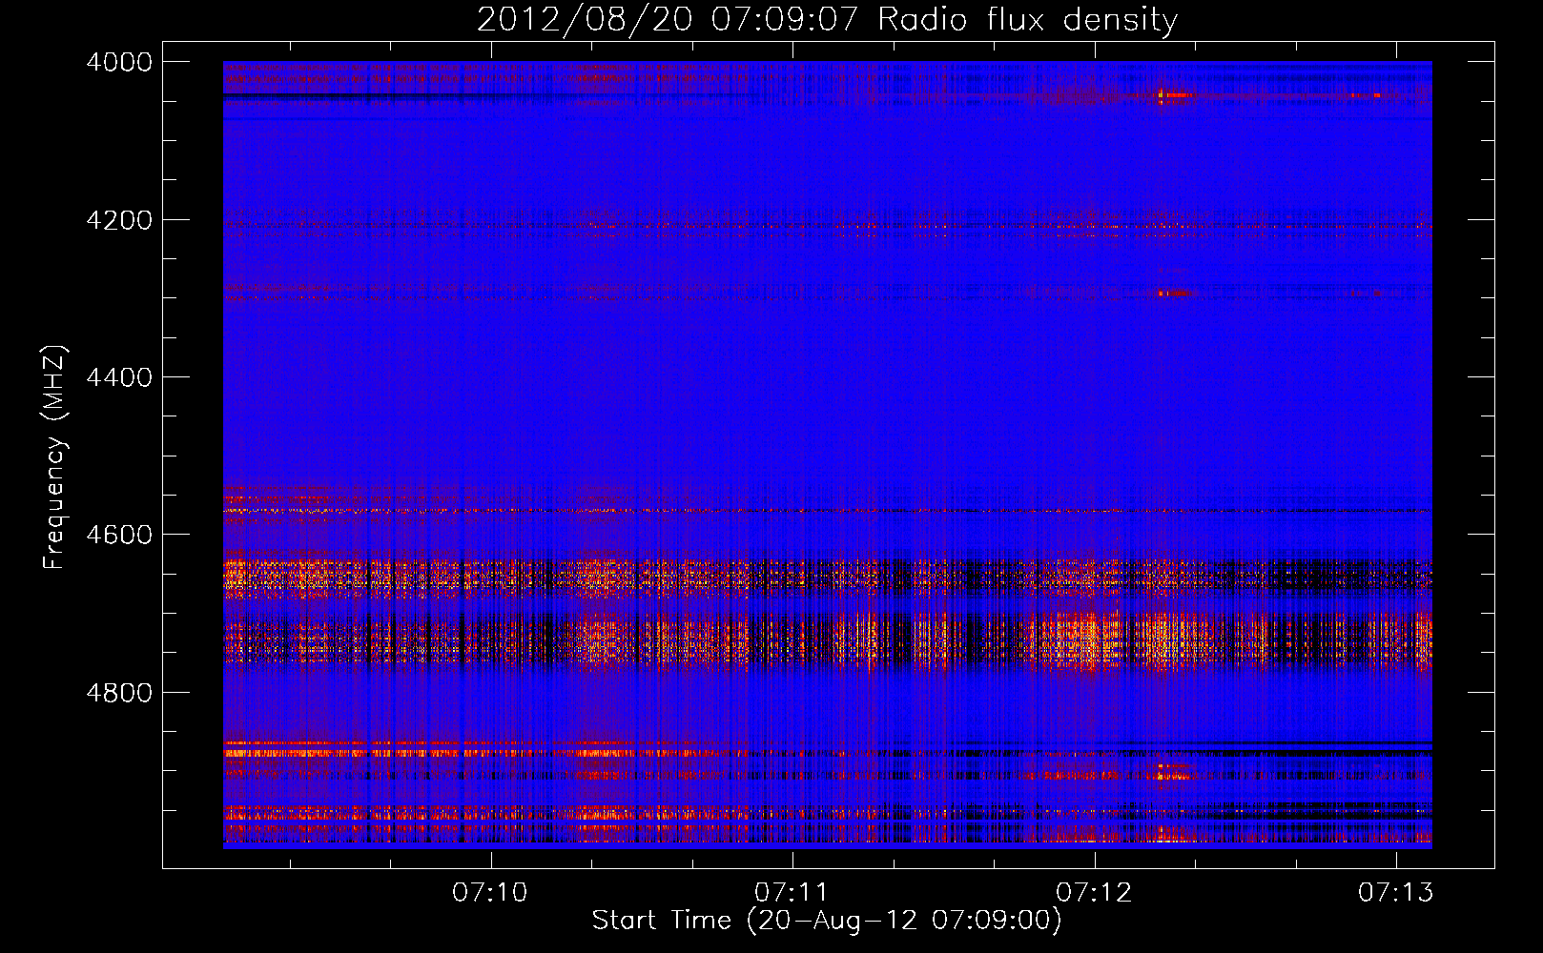Click the 'Frequency (MHZ)' axis title

[x=54, y=457]
